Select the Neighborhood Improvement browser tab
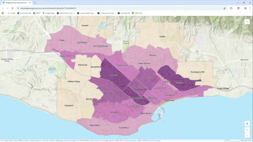The width and height of the screenshot is (253, 142). [x=16, y=3]
